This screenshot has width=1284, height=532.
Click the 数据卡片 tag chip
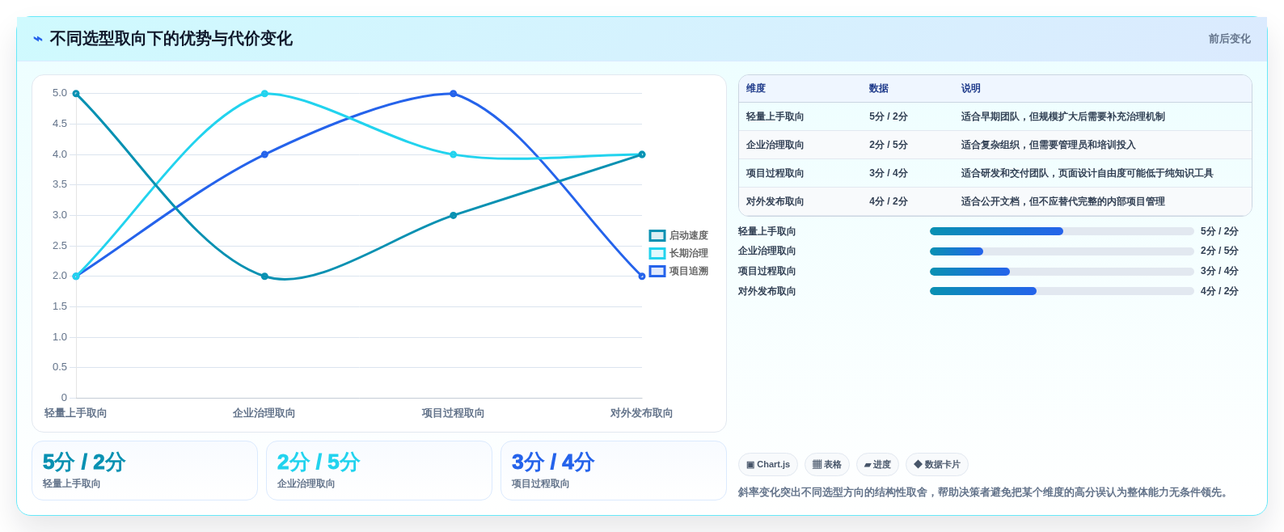pyautogui.click(x=937, y=465)
